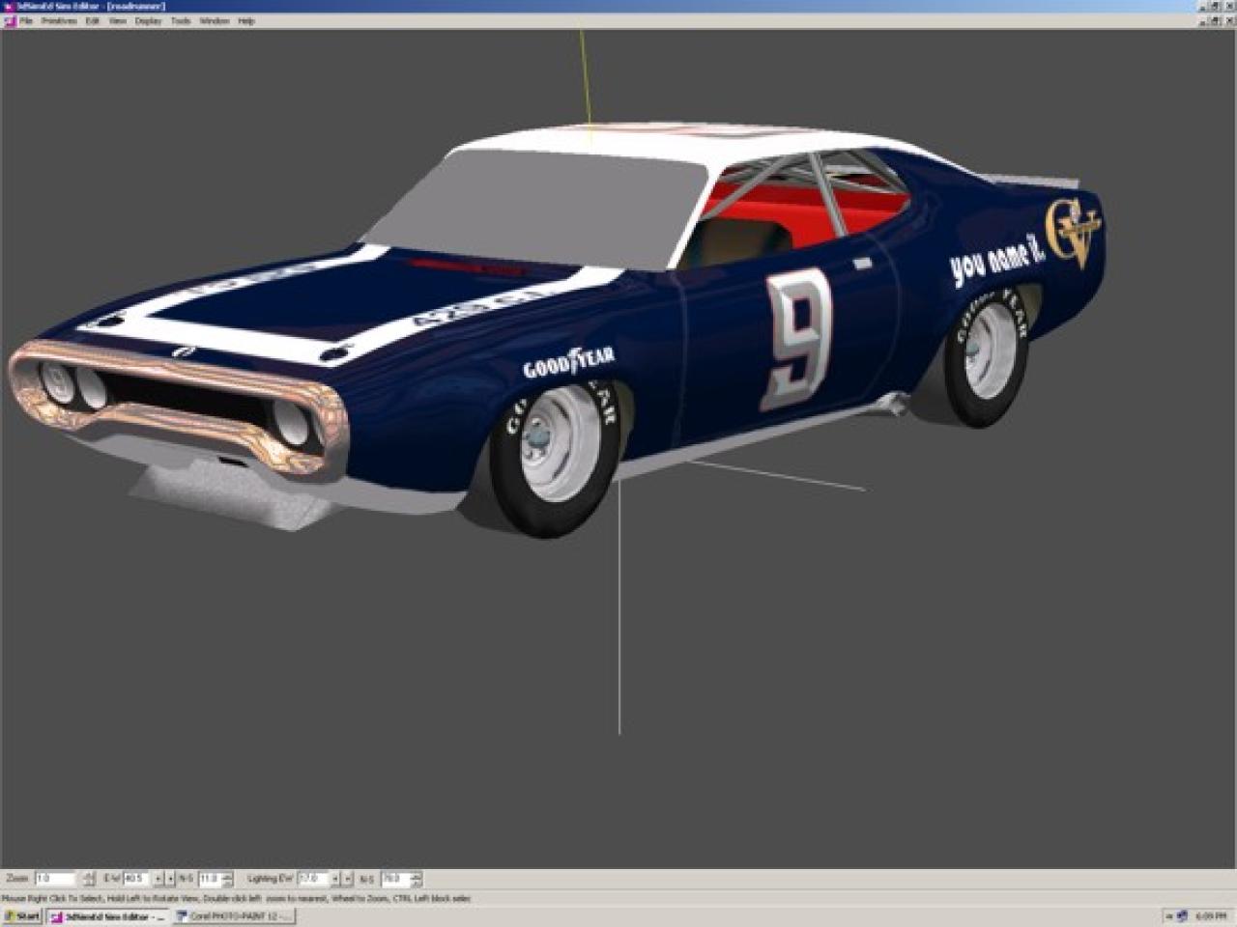
Task: Click the Lighting E-W value field
Action: point(312,879)
